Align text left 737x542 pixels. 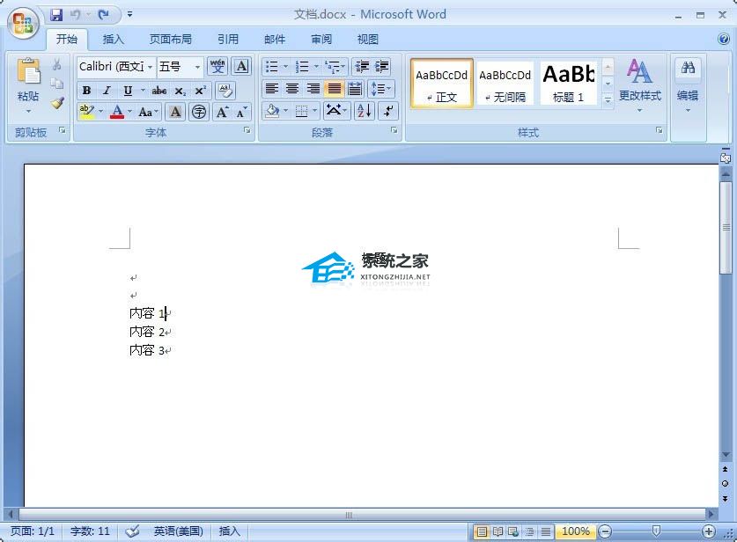tap(272, 88)
